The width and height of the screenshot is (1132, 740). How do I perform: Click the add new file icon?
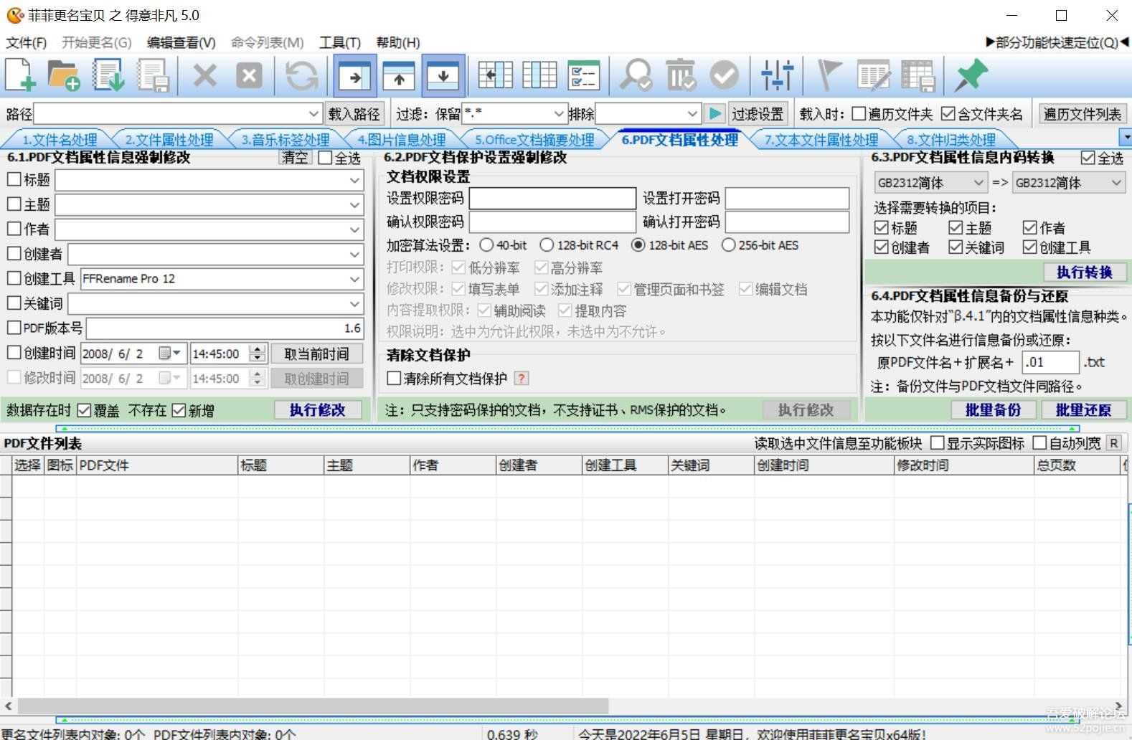click(20, 75)
